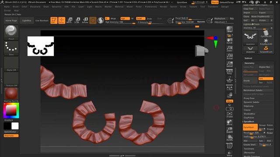Select the Cylinder3D tool

[x=266, y=34]
